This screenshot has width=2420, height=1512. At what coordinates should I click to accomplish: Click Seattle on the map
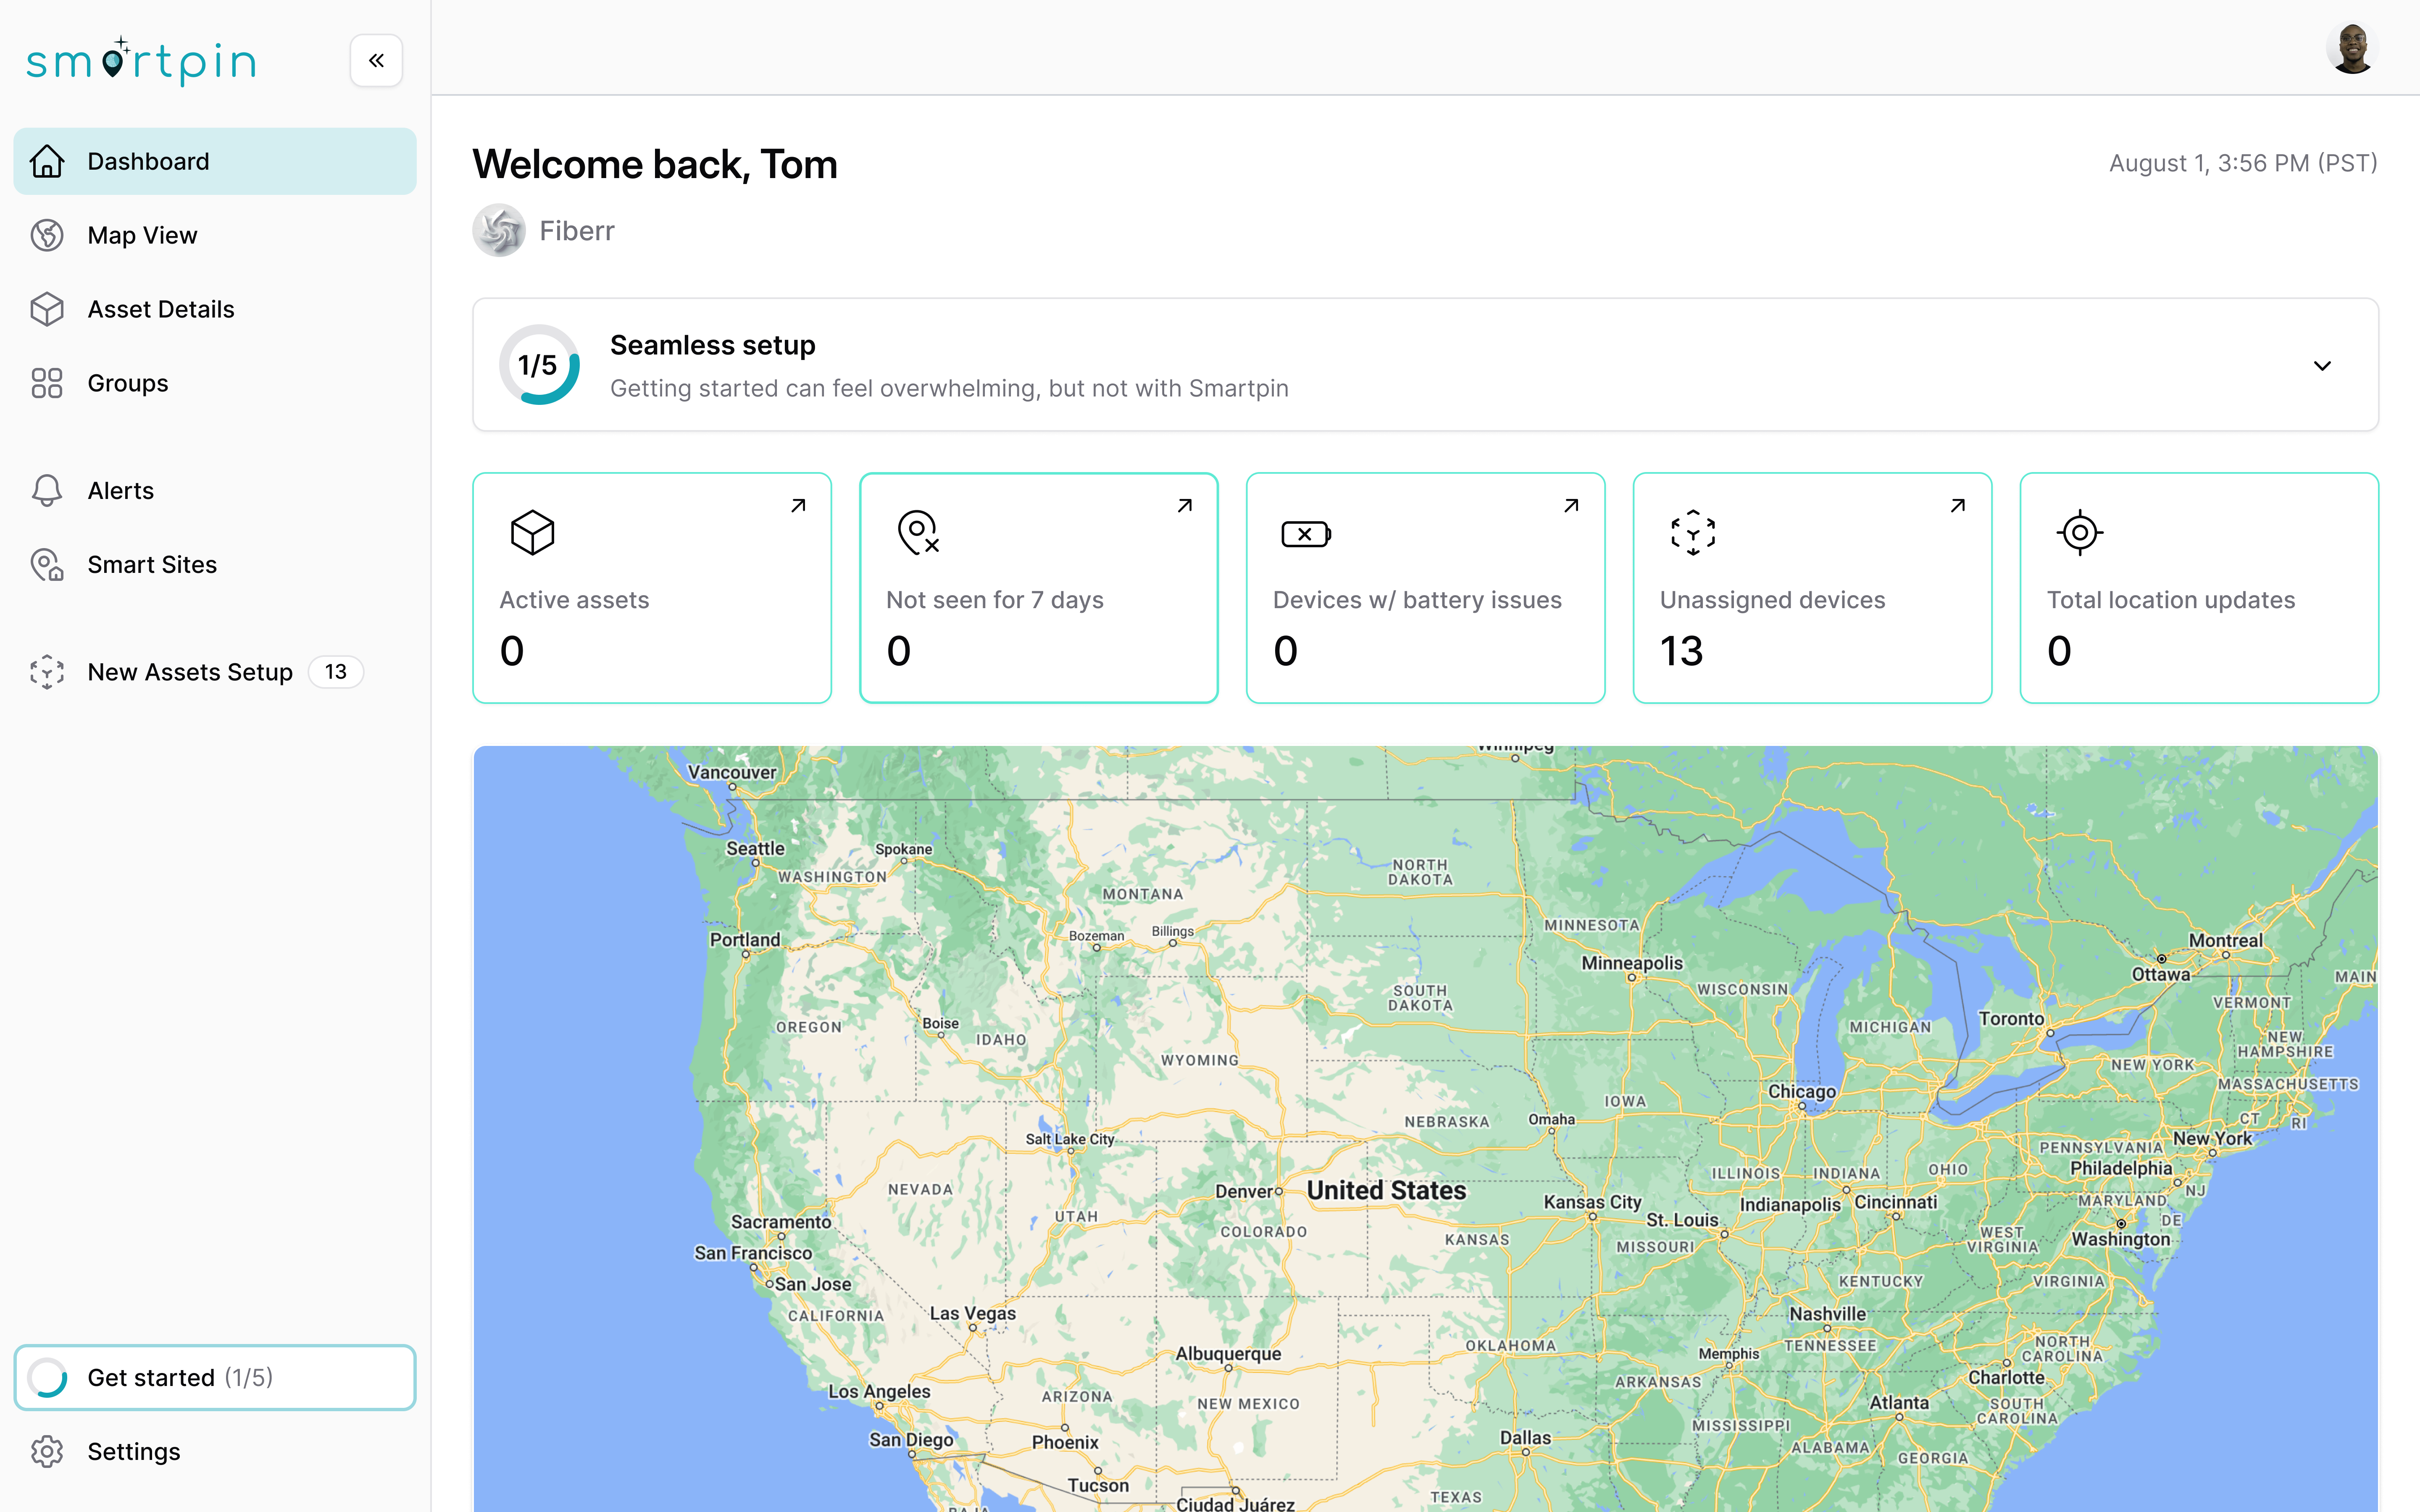tap(755, 849)
